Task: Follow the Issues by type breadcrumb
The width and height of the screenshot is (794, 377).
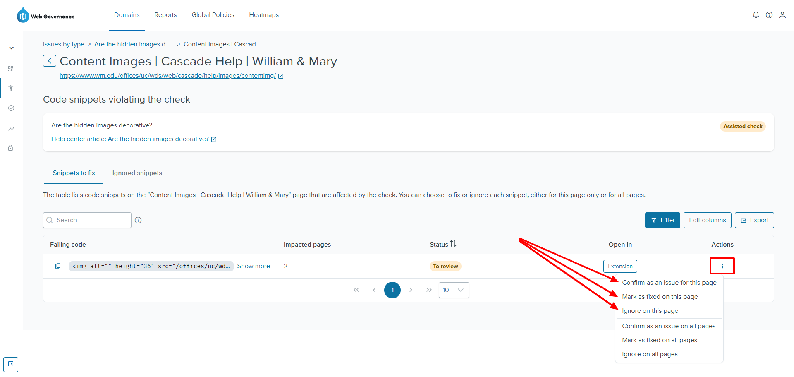Action: 64,44
